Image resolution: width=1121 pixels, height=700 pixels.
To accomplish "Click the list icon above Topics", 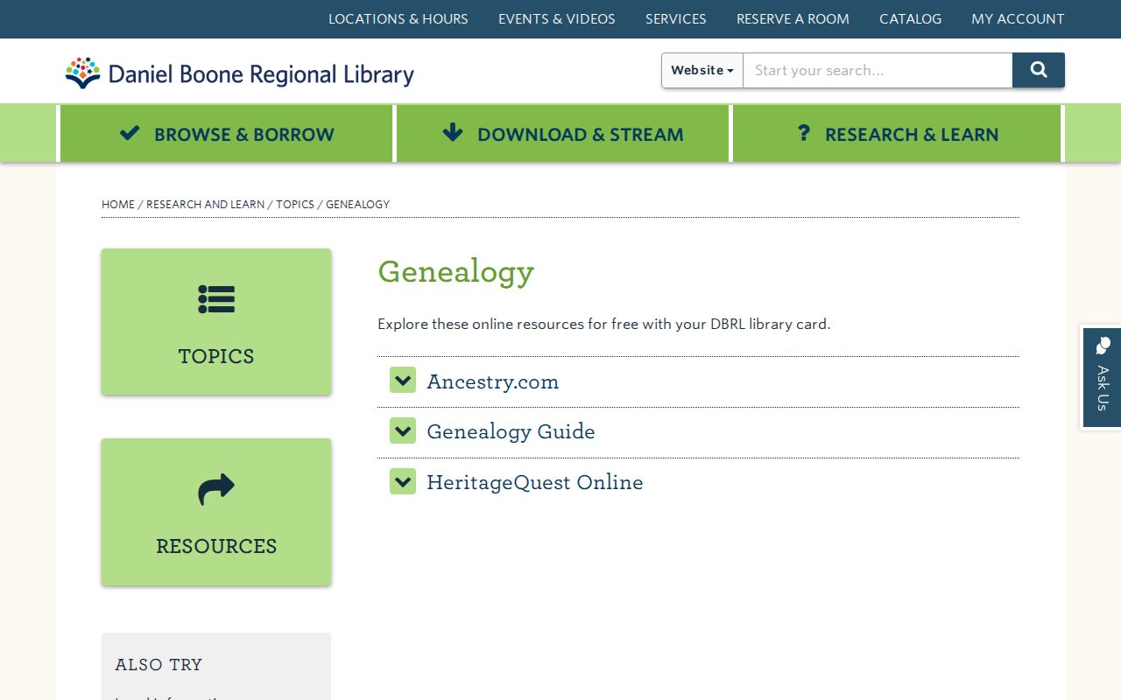I will (216, 299).
